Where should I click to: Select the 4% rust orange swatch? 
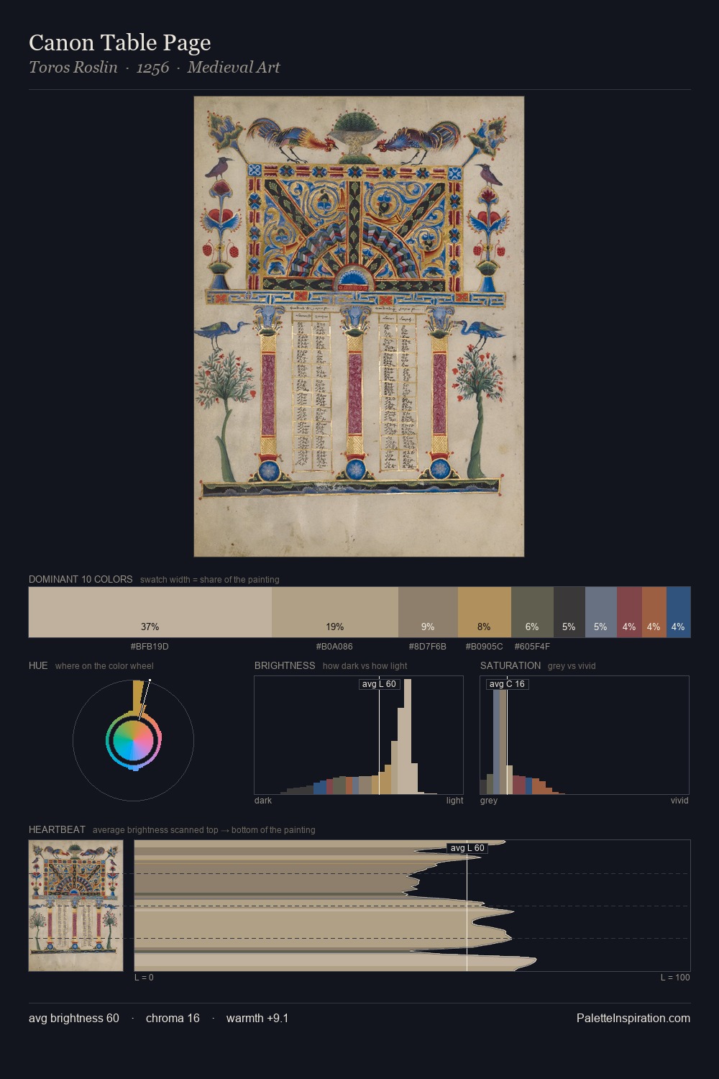[x=654, y=612]
